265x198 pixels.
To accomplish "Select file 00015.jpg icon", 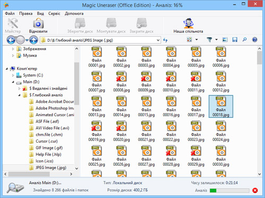I will pyautogui.click(x=146, y=101).
